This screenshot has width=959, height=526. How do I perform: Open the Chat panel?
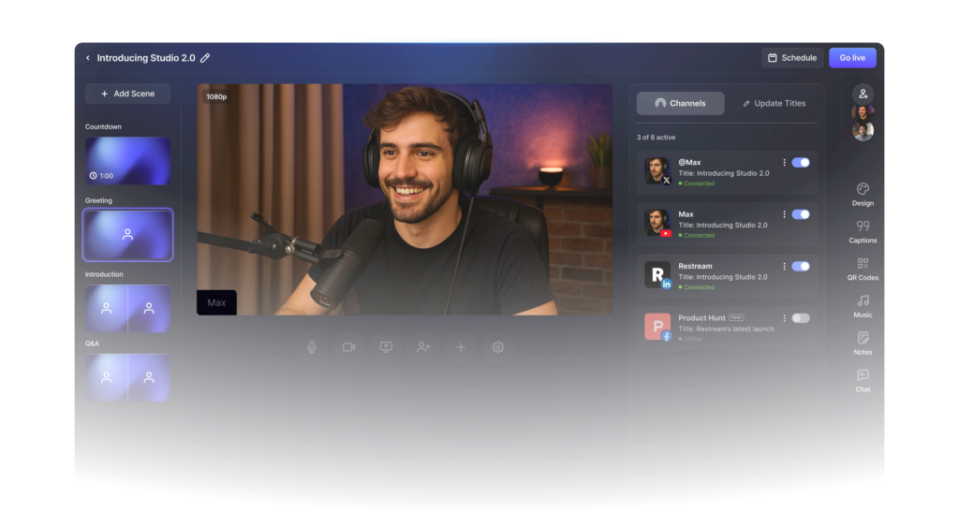tap(863, 380)
